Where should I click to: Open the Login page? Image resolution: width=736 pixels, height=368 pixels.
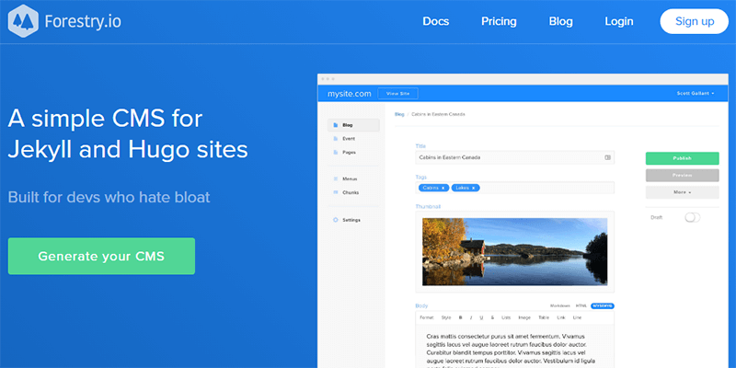click(618, 21)
